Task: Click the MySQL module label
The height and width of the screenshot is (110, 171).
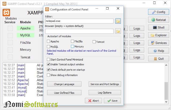Action: [x=25, y=35]
